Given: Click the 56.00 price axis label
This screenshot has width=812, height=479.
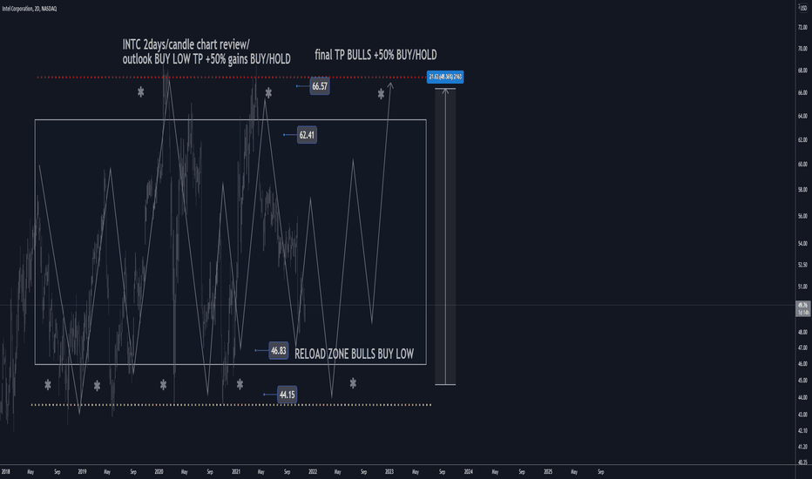Looking at the screenshot, I should (x=802, y=216).
